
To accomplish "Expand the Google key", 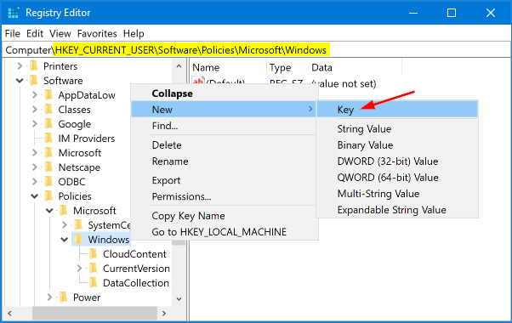I will point(35,123).
